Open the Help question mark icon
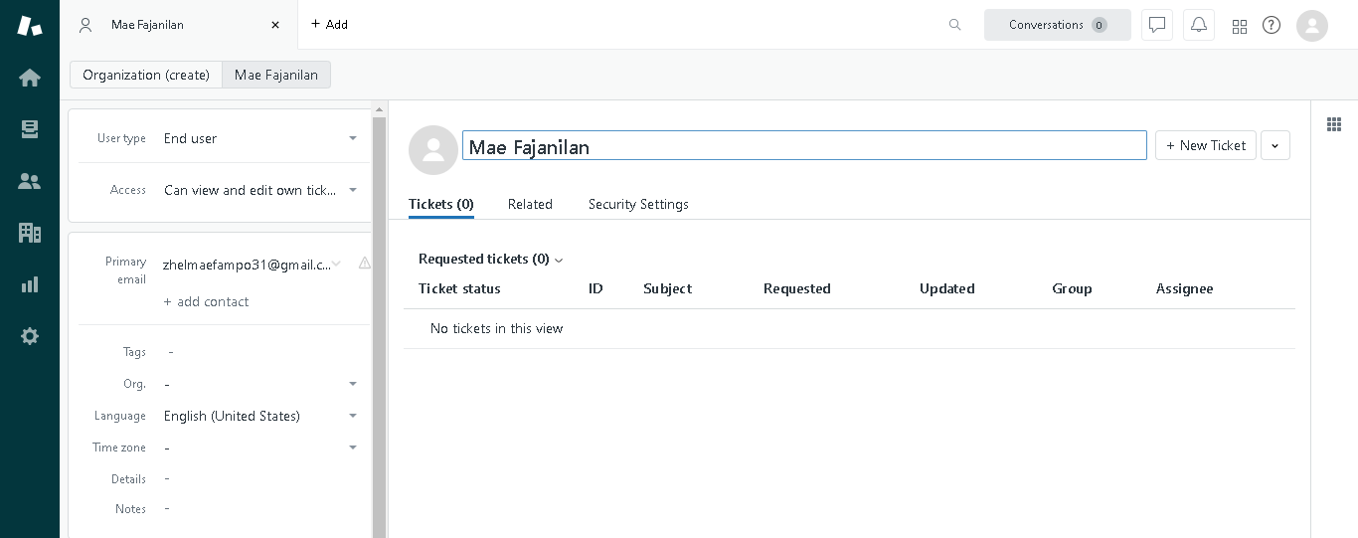This screenshot has width=1358, height=538. pos(1272,25)
